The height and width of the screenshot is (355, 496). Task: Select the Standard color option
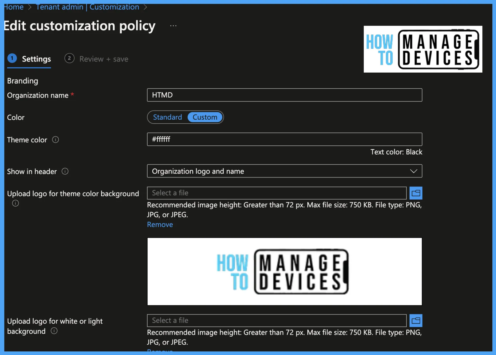click(x=168, y=117)
